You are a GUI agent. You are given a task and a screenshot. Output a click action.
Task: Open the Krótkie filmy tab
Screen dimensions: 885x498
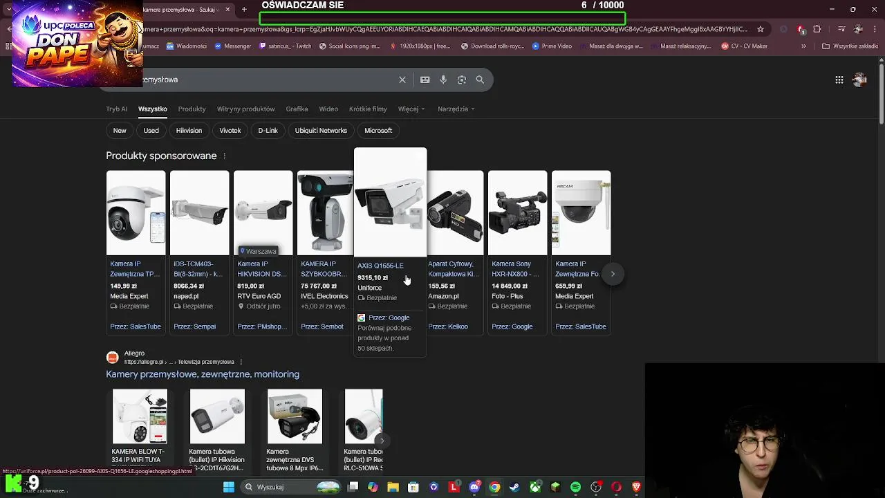(x=368, y=109)
